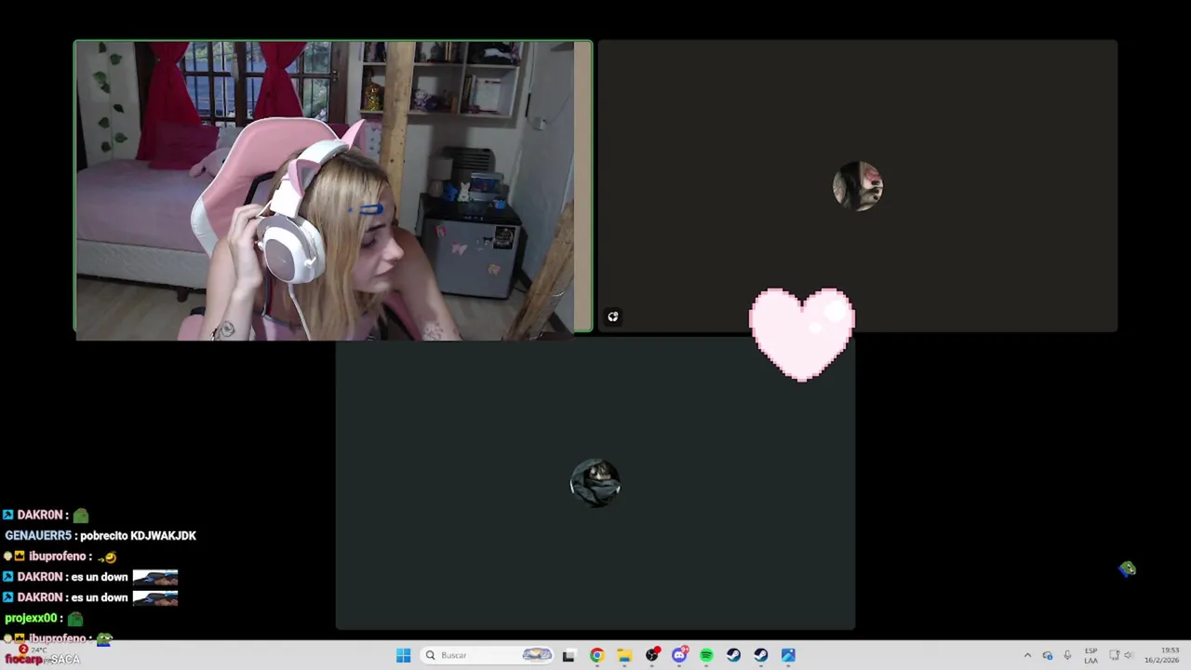Open Task View from the taskbar
The height and width of the screenshot is (670, 1191).
pyautogui.click(x=569, y=655)
